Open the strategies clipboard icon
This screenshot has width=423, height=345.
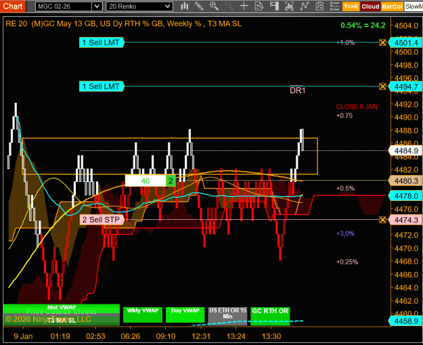[x=319, y=6]
